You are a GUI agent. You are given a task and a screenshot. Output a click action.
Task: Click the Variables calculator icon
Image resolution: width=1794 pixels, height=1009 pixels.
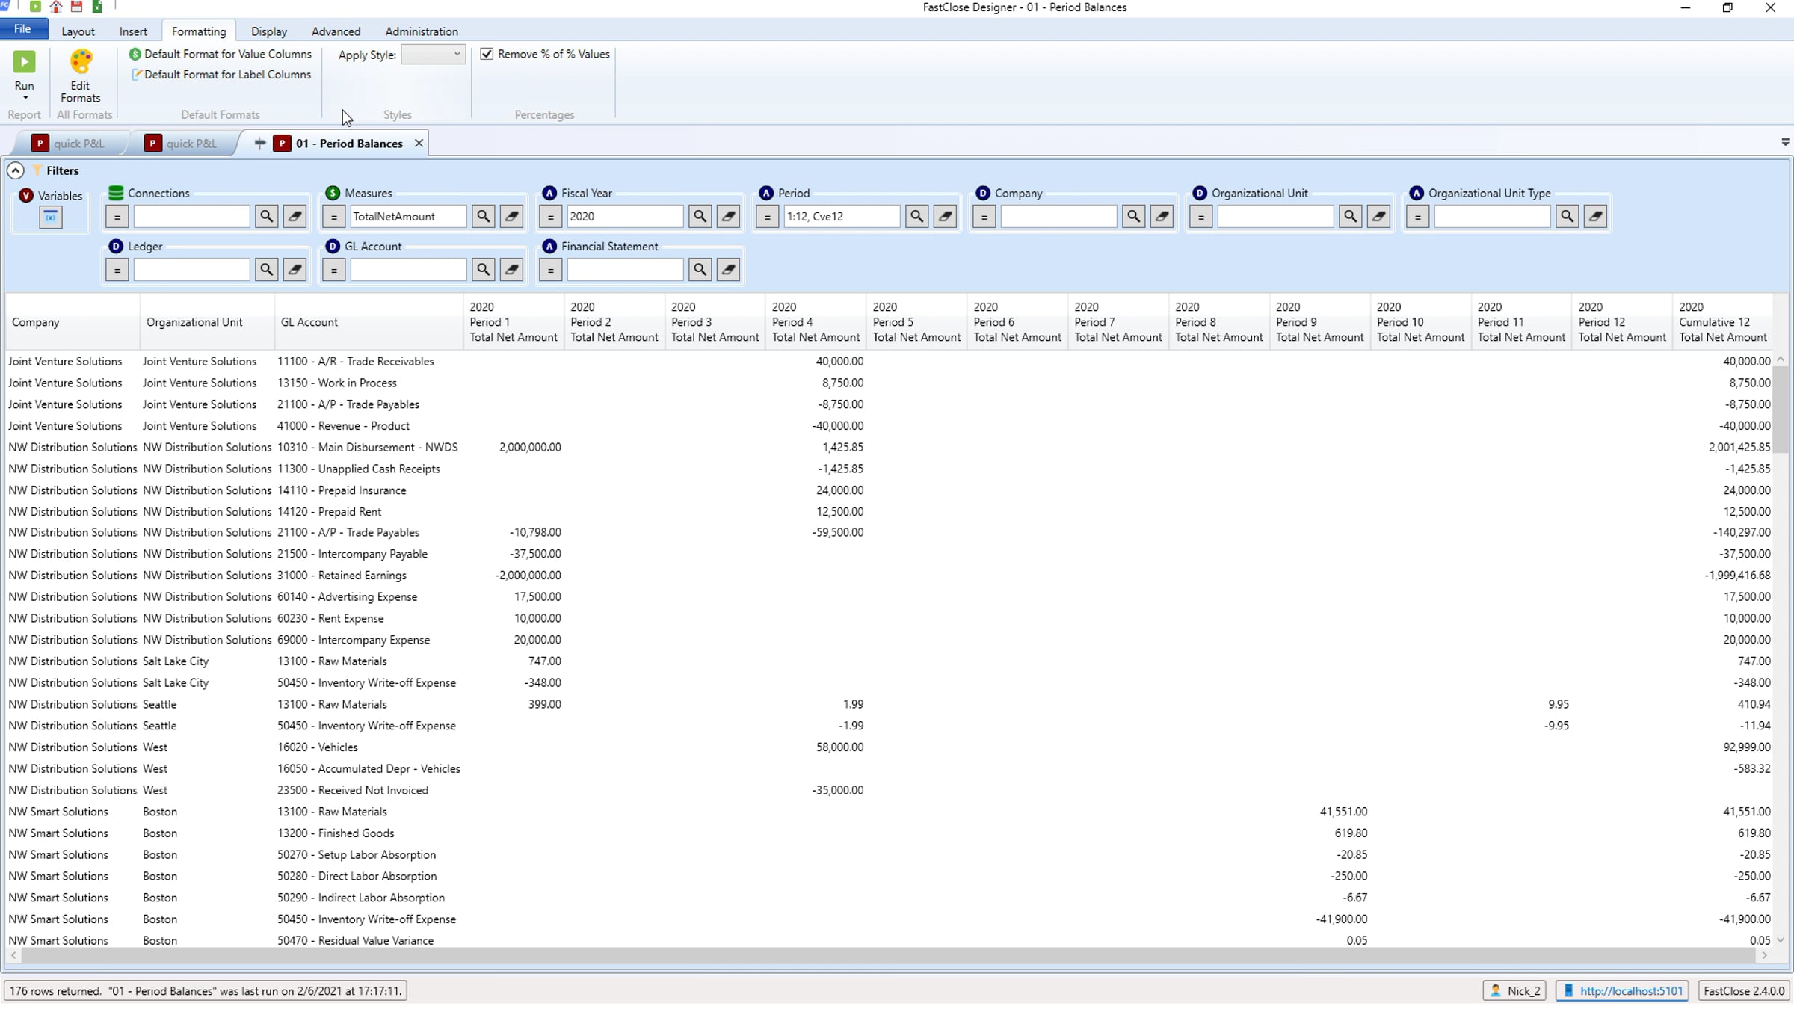pos(51,217)
